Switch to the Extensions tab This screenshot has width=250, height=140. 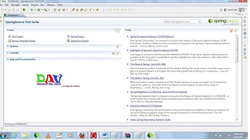[22, 124]
